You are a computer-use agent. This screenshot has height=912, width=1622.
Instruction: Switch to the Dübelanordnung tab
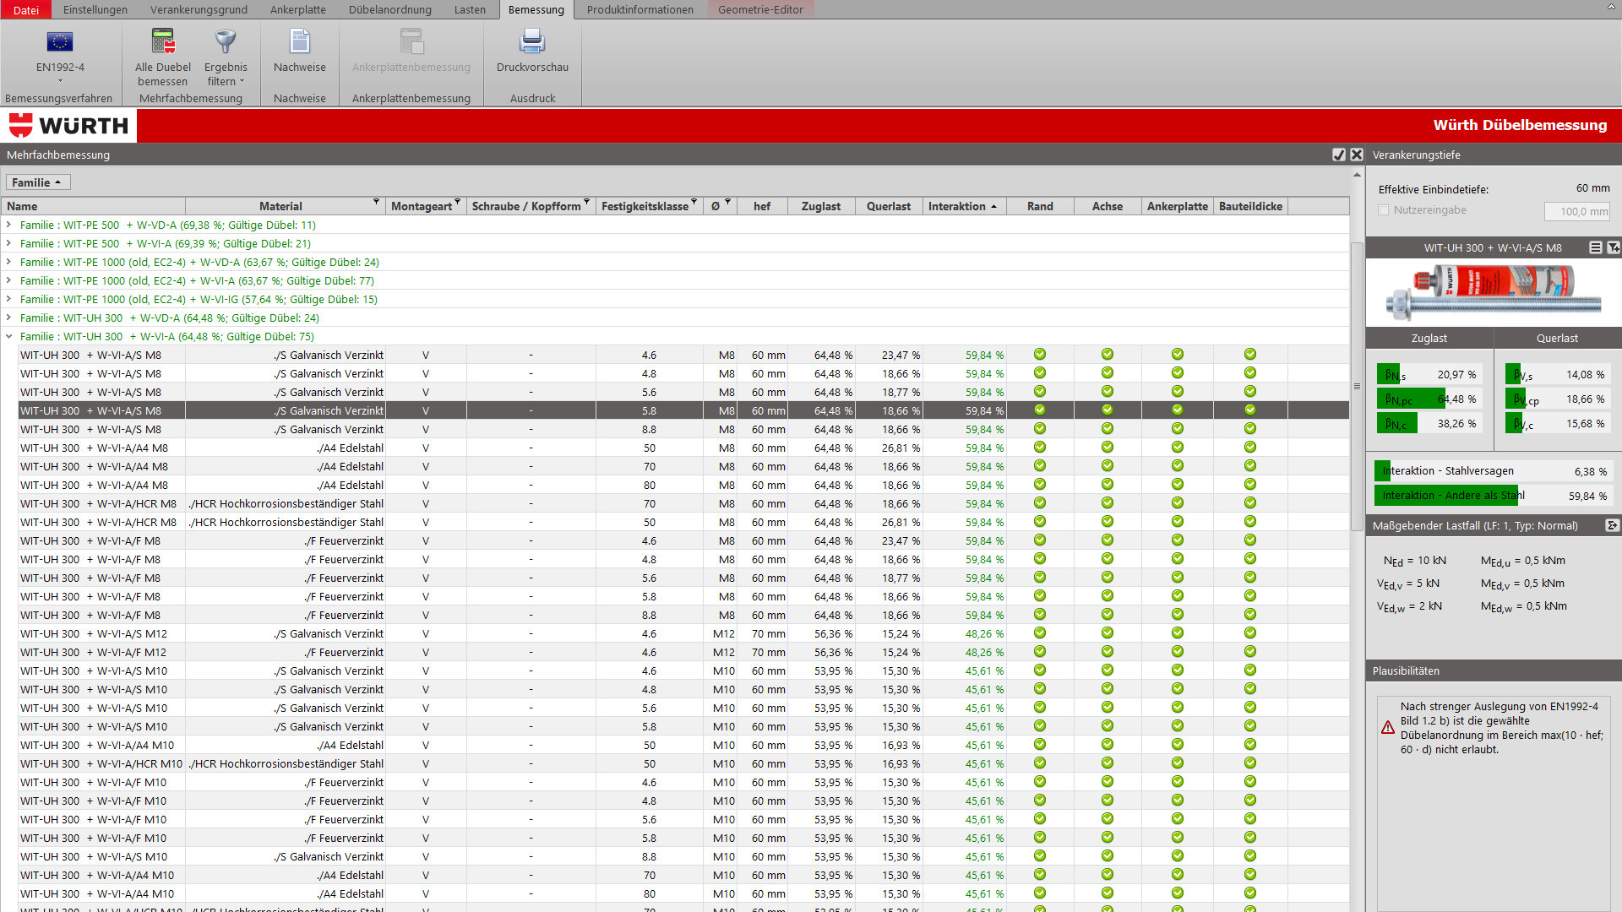pyautogui.click(x=390, y=9)
